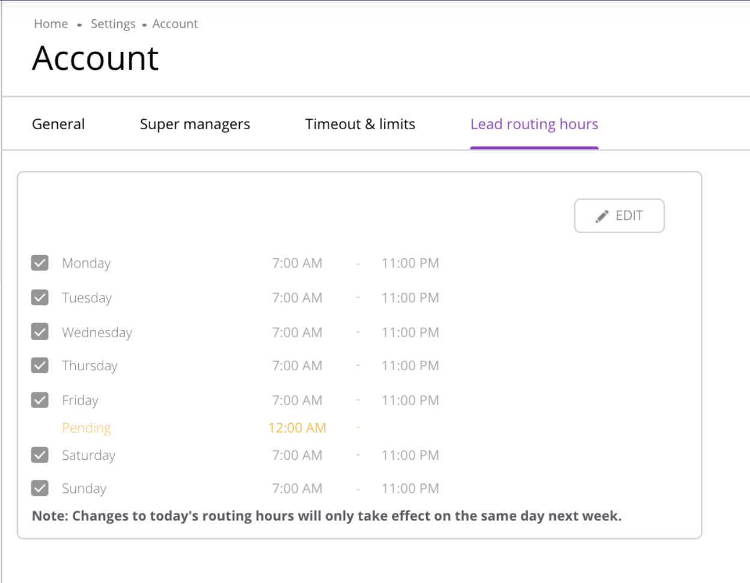Uncheck the Tuesday checkbox
The width and height of the screenshot is (750, 583).
click(x=40, y=298)
